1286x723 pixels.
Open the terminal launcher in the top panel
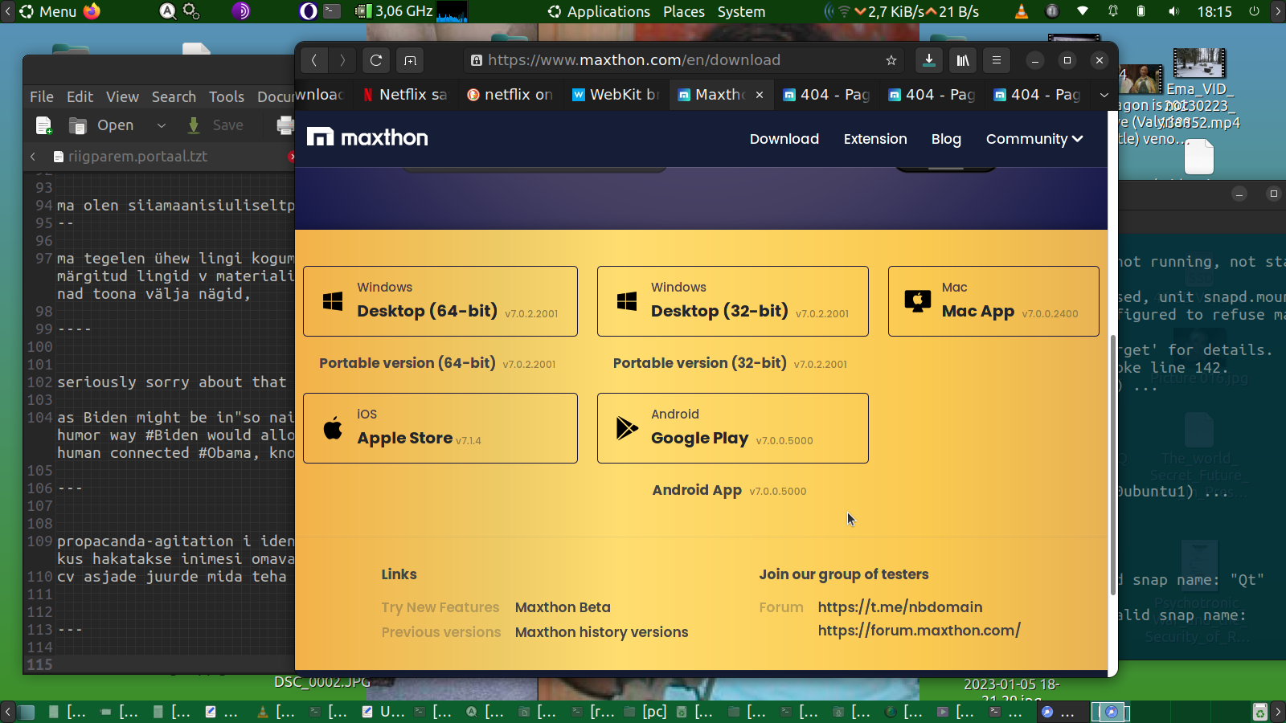pos(332,11)
